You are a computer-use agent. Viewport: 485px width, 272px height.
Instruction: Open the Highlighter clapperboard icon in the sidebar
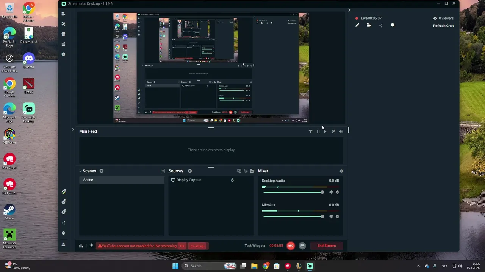click(x=63, y=44)
